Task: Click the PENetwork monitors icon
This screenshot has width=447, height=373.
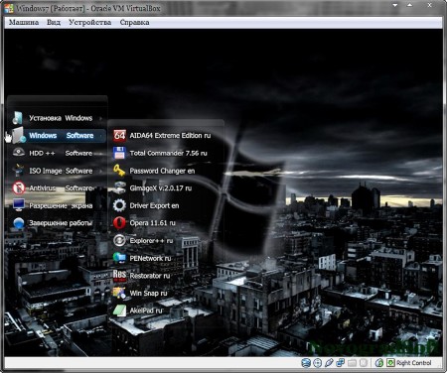Action: (x=119, y=258)
